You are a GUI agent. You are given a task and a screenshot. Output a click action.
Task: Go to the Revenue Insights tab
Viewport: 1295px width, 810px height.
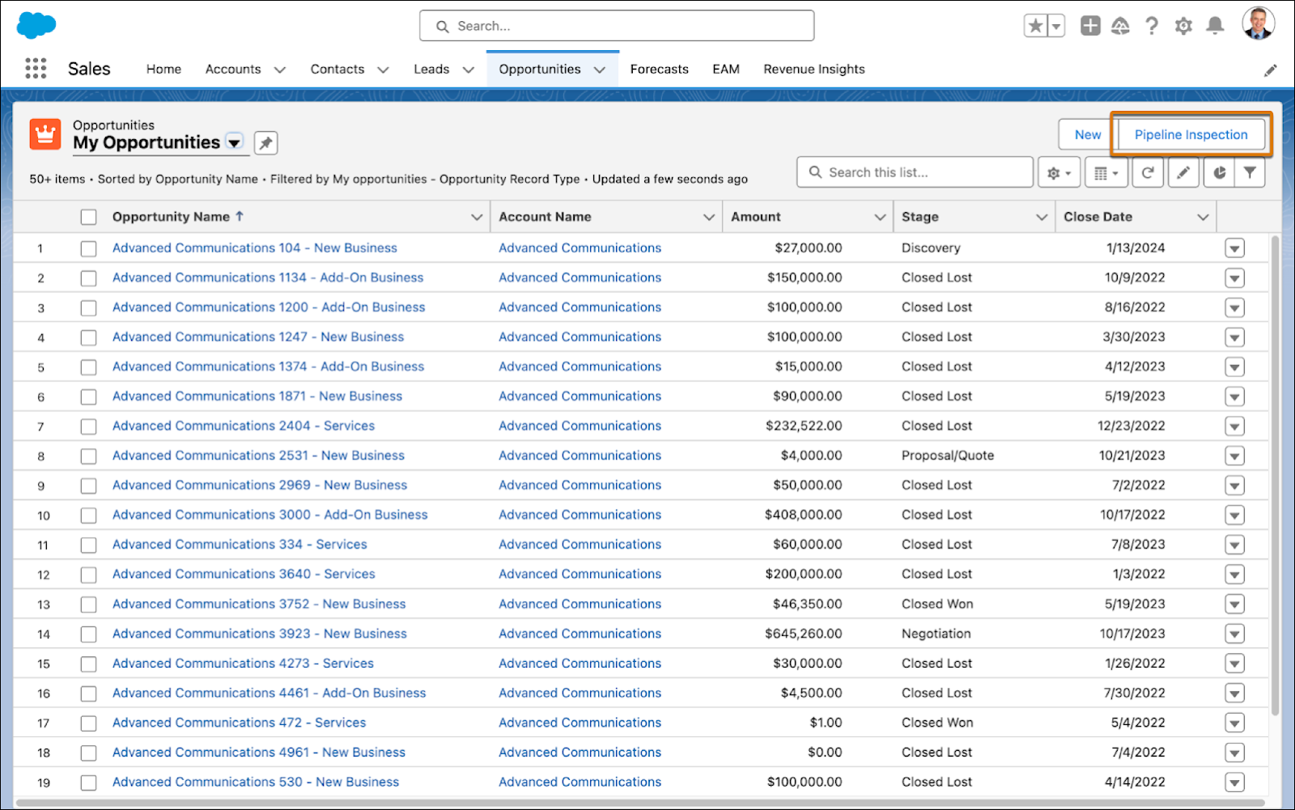coord(814,70)
